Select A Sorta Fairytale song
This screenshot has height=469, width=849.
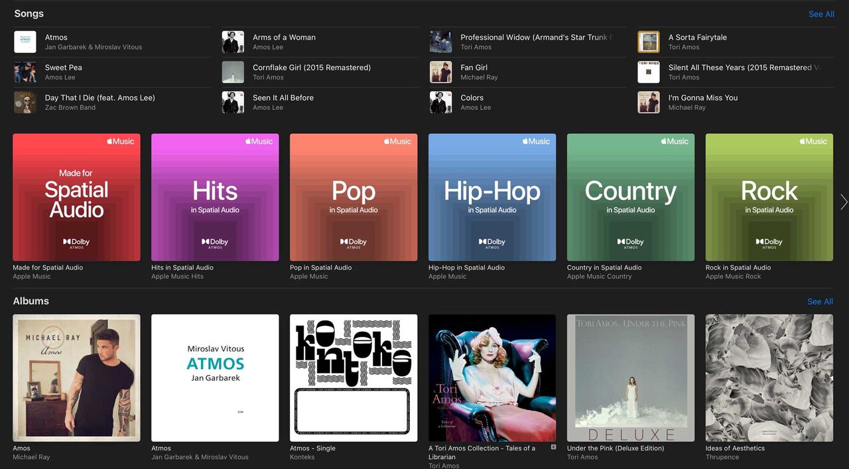(x=736, y=42)
